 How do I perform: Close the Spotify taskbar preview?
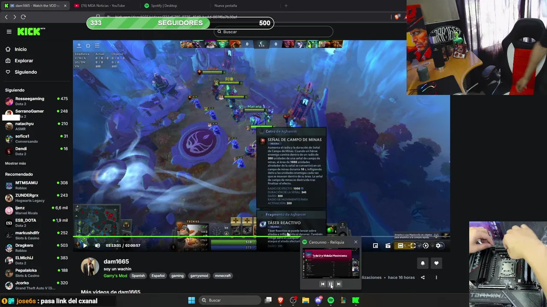pyautogui.click(x=356, y=242)
